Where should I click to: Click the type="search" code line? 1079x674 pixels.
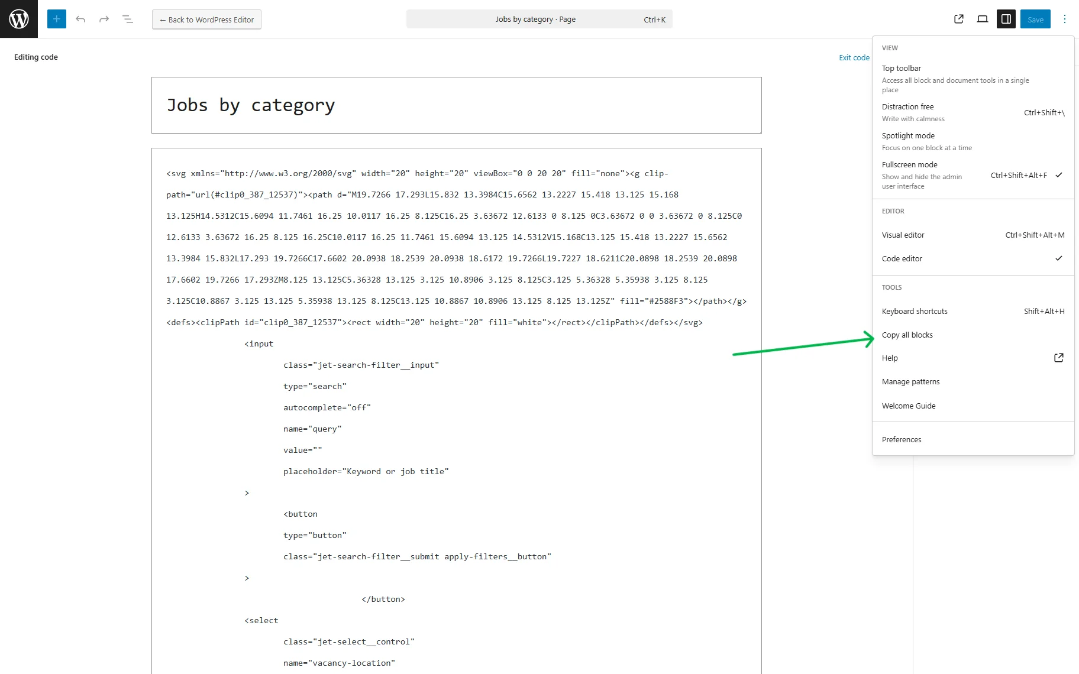pyautogui.click(x=315, y=386)
